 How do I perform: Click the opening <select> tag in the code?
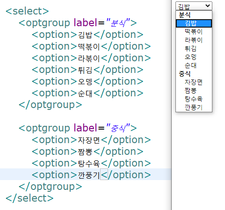[x=27, y=11]
